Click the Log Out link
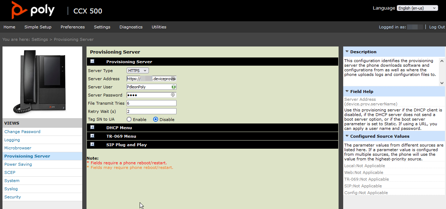 (437, 27)
